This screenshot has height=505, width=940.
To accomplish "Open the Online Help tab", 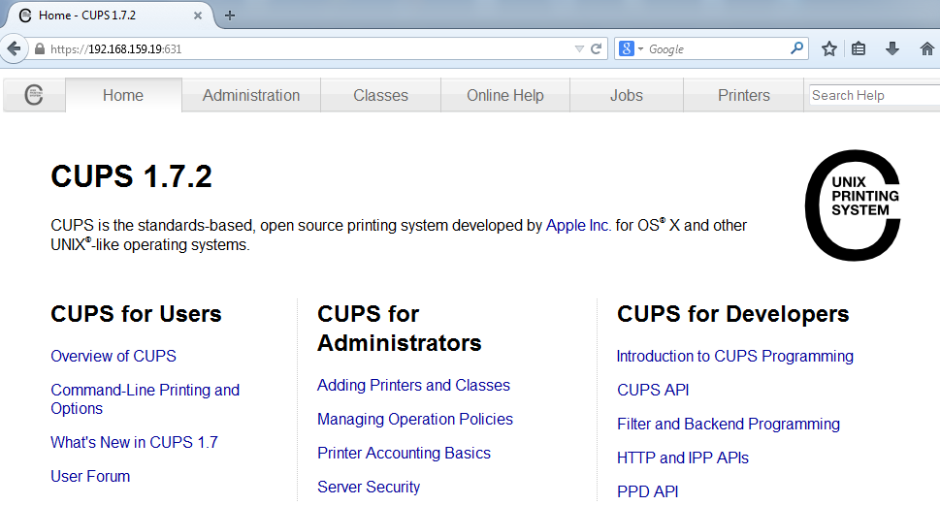I will [505, 95].
